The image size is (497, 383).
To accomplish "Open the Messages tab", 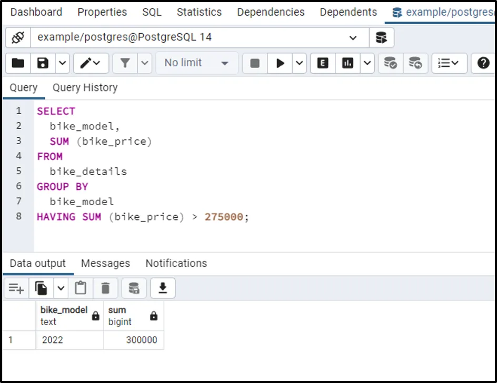I will click(x=105, y=263).
